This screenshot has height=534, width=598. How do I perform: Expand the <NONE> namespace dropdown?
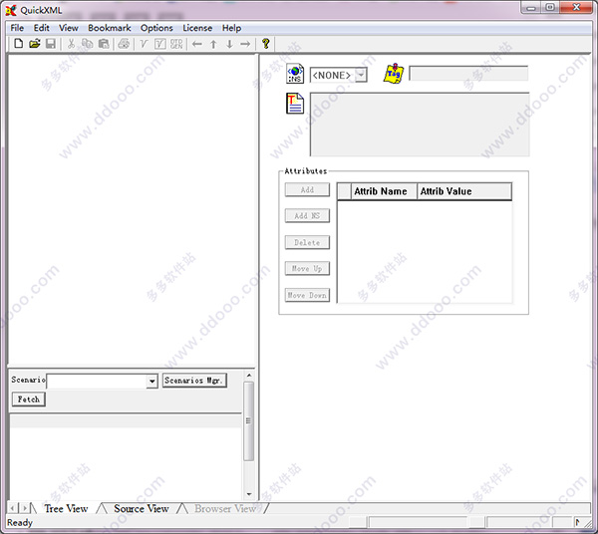(x=361, y=75)
